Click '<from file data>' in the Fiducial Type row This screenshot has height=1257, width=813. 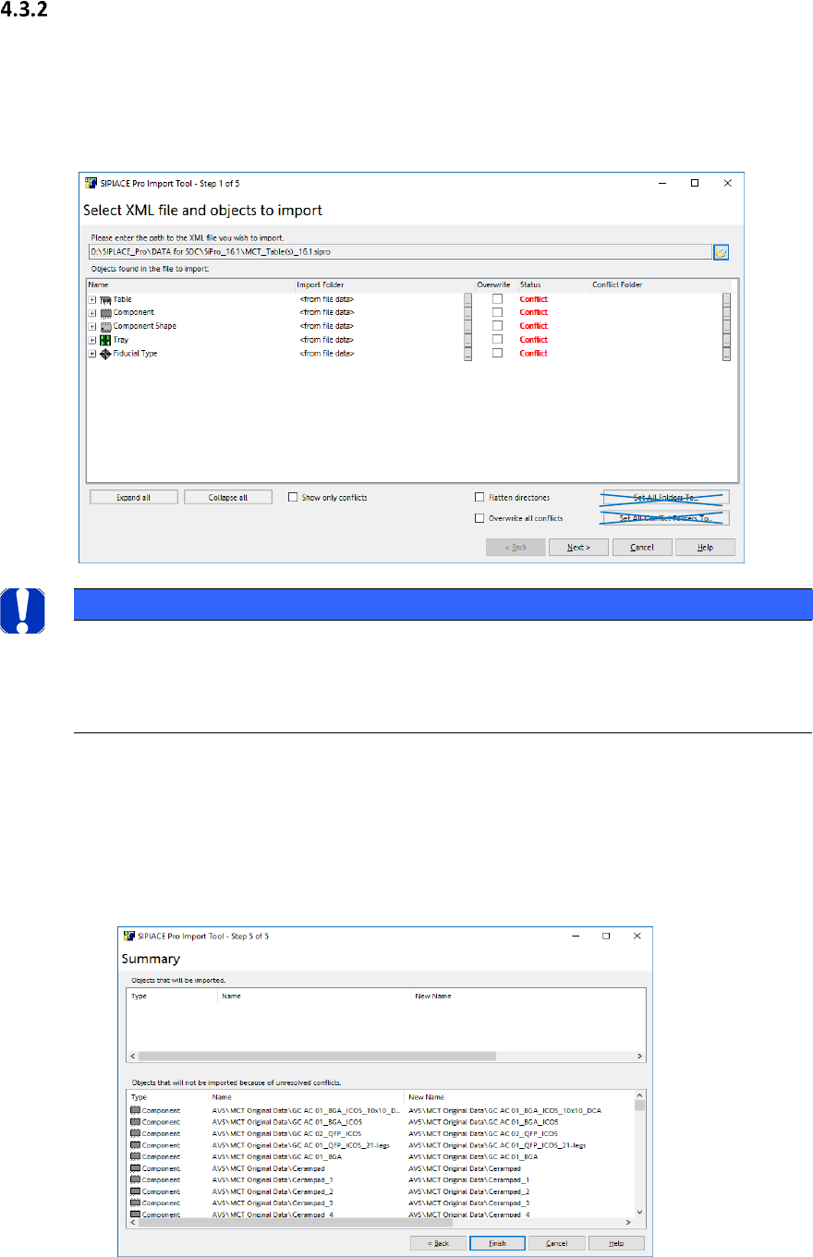pos(325,354)
